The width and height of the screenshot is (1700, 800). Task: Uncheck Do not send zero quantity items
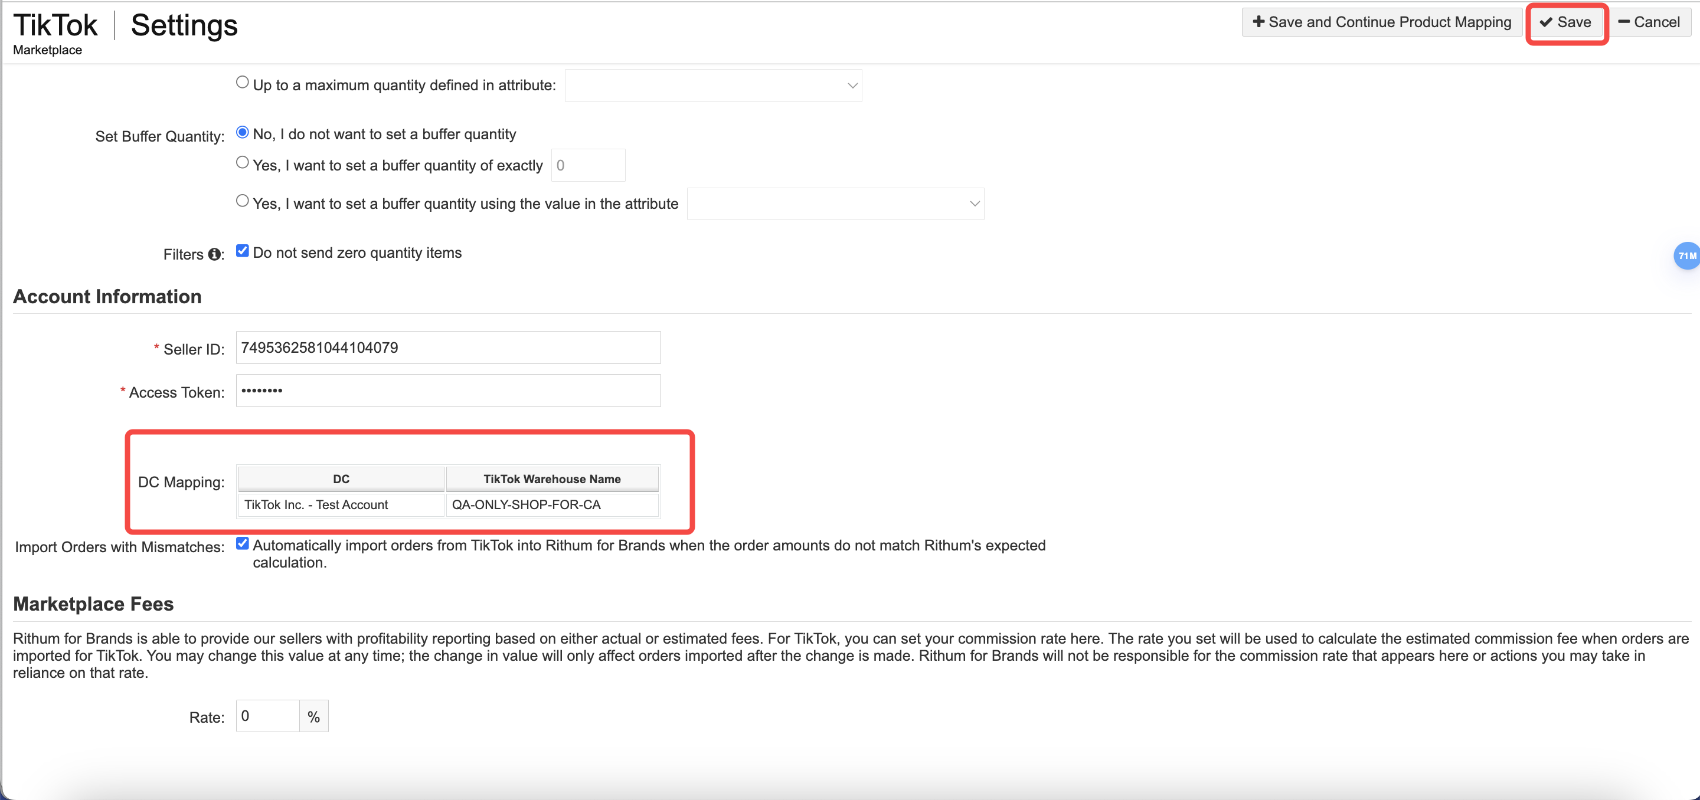pos(242,251)
